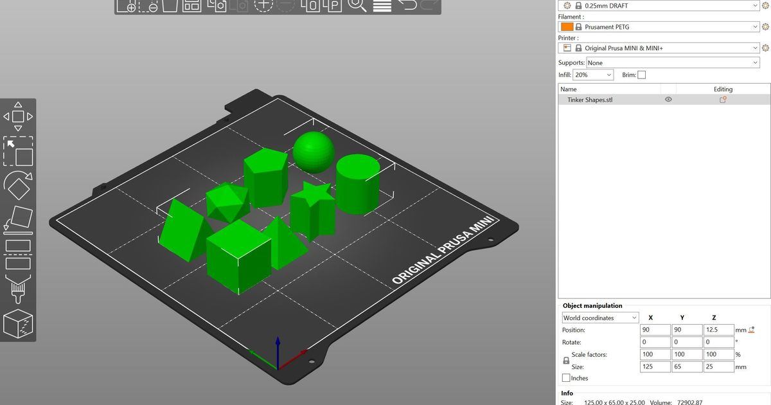
Task: Open filament settings via the gear icon
Action: (x=765, y=26)
